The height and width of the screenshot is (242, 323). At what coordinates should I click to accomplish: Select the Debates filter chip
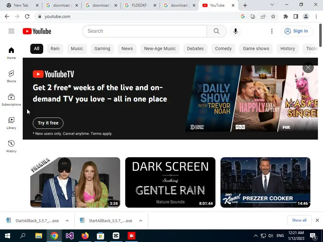[195, 49]
